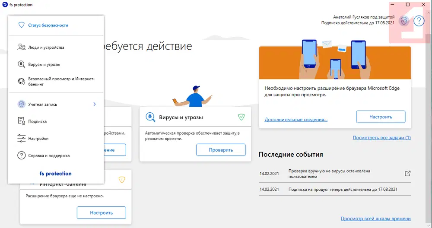Click the fs protection logo in menu
The width and height of the screenshot is (432, 228).
[55, 174]
